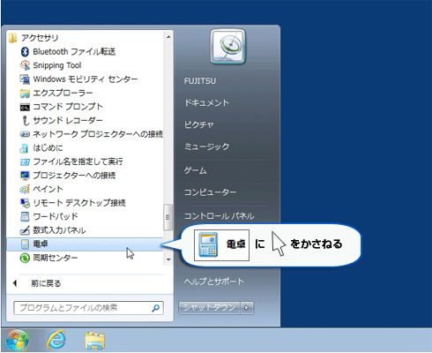Screen dimensions: 432x353
Task: Click the Windows Start orb
Action: click(18, 341)
